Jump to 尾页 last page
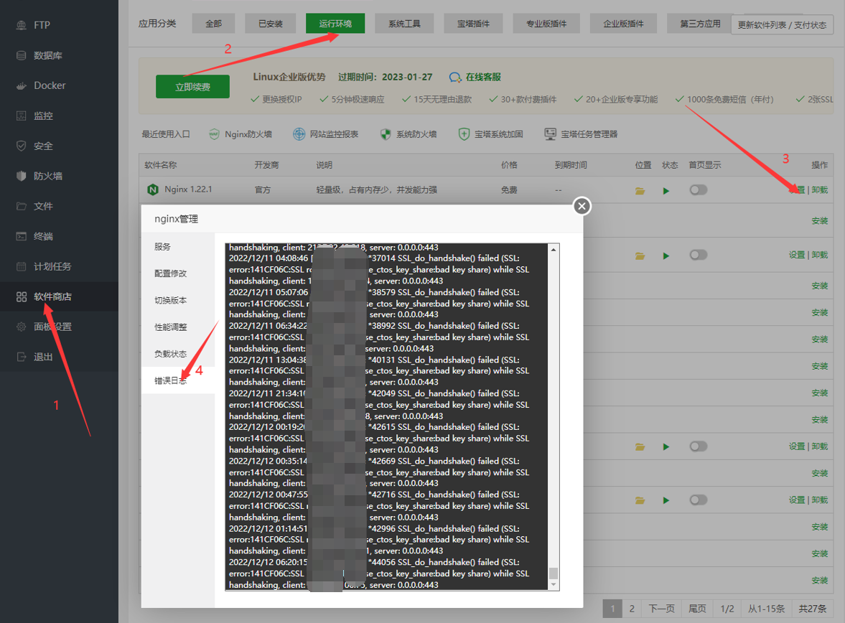The width and height of the screenshot is (845, 623). [x=697, y=609]
